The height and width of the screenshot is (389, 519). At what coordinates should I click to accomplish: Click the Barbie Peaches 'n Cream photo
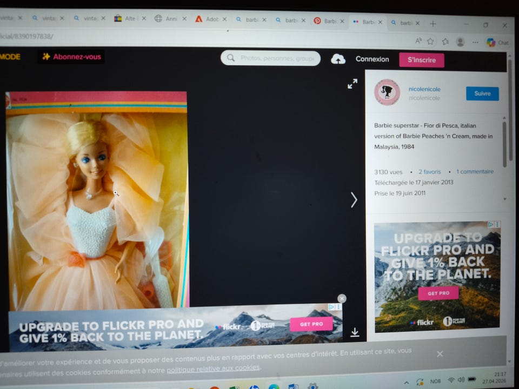click(x=97, y=200)
